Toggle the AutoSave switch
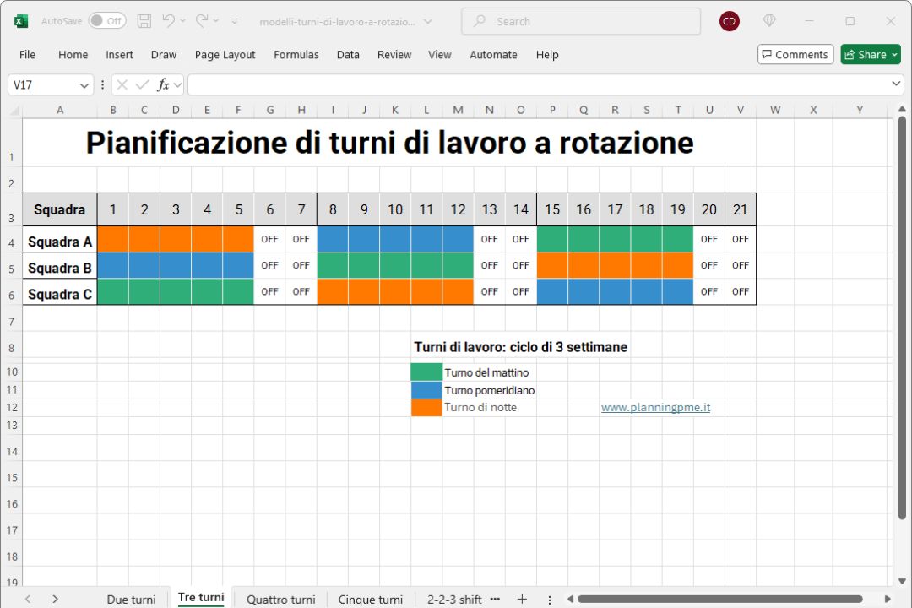This screenshot has width=912, height=608. 107,21
